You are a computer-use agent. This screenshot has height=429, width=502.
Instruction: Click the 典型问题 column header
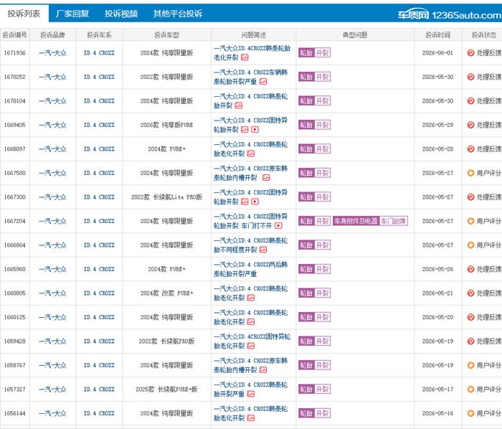pyautogui.click(x=355, y=35)
